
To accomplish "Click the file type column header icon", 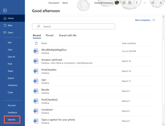I will tap(36, 43).
